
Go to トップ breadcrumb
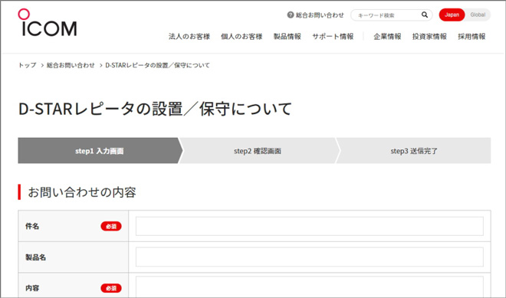click(27, 65)
